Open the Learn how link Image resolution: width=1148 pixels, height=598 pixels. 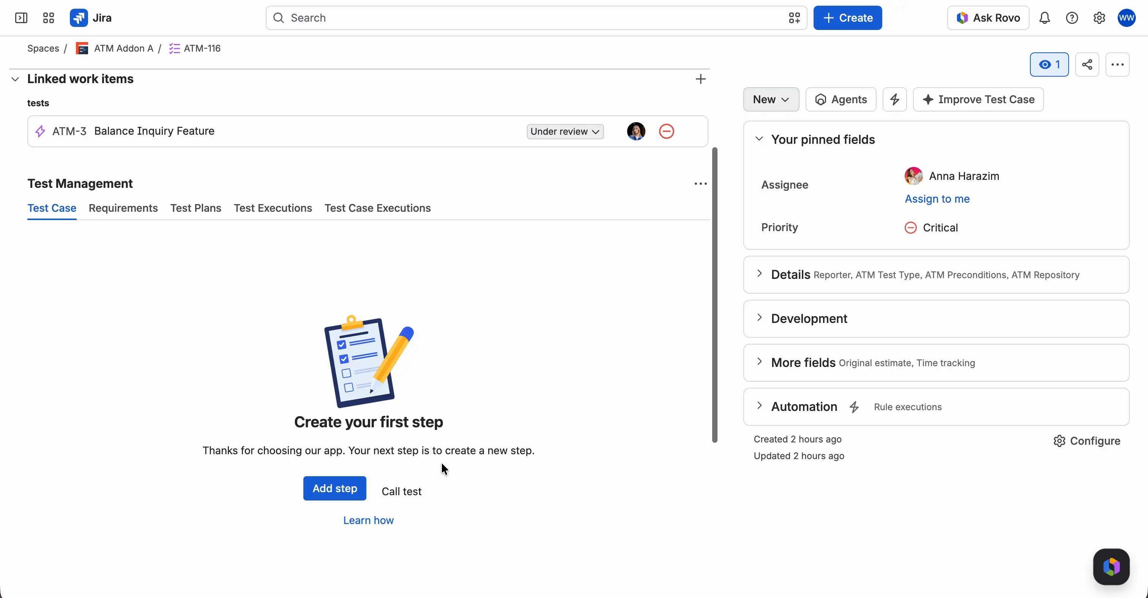[368, 520]
